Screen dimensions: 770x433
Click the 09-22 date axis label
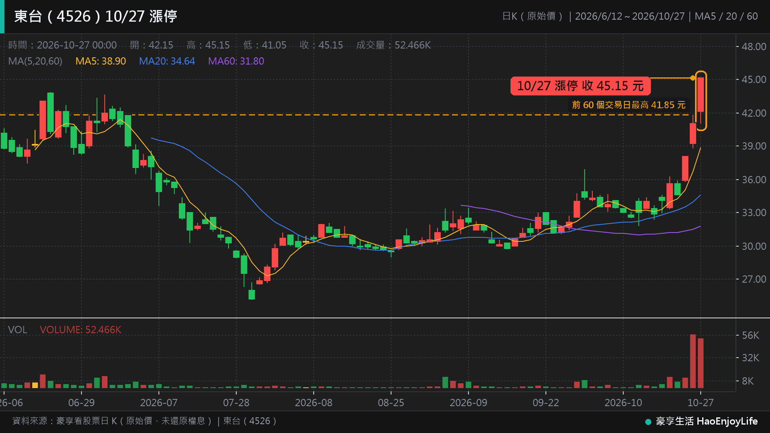pyautogui.click(x=546, y=403)
